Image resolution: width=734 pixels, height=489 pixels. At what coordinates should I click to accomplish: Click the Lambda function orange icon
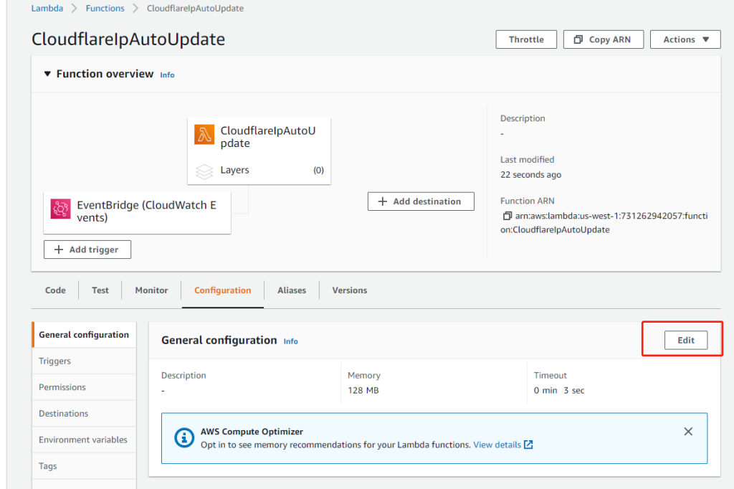pyautogui.click(x=204, y=135)
